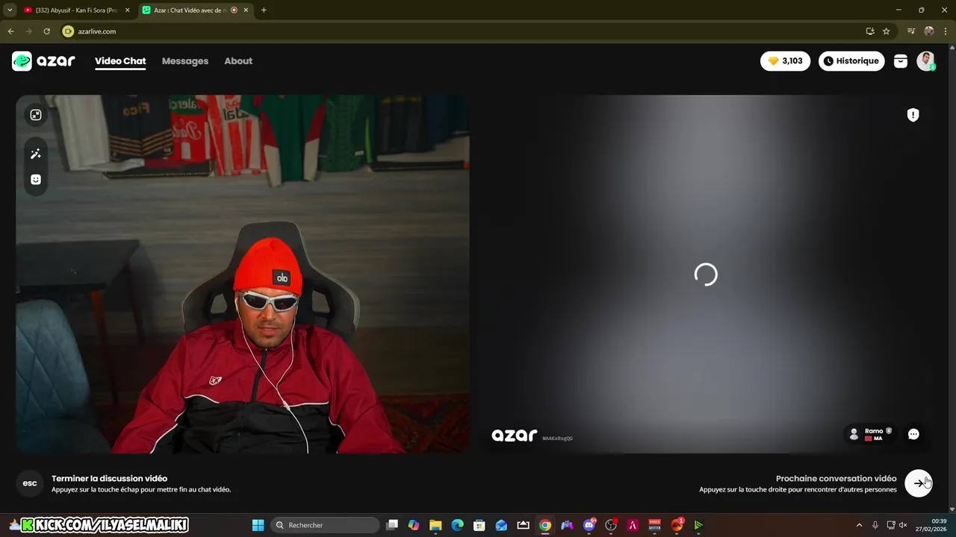Open the chat bubble in the partner video
The height and width of the screenshot is (537, 956).
[913, 434]
